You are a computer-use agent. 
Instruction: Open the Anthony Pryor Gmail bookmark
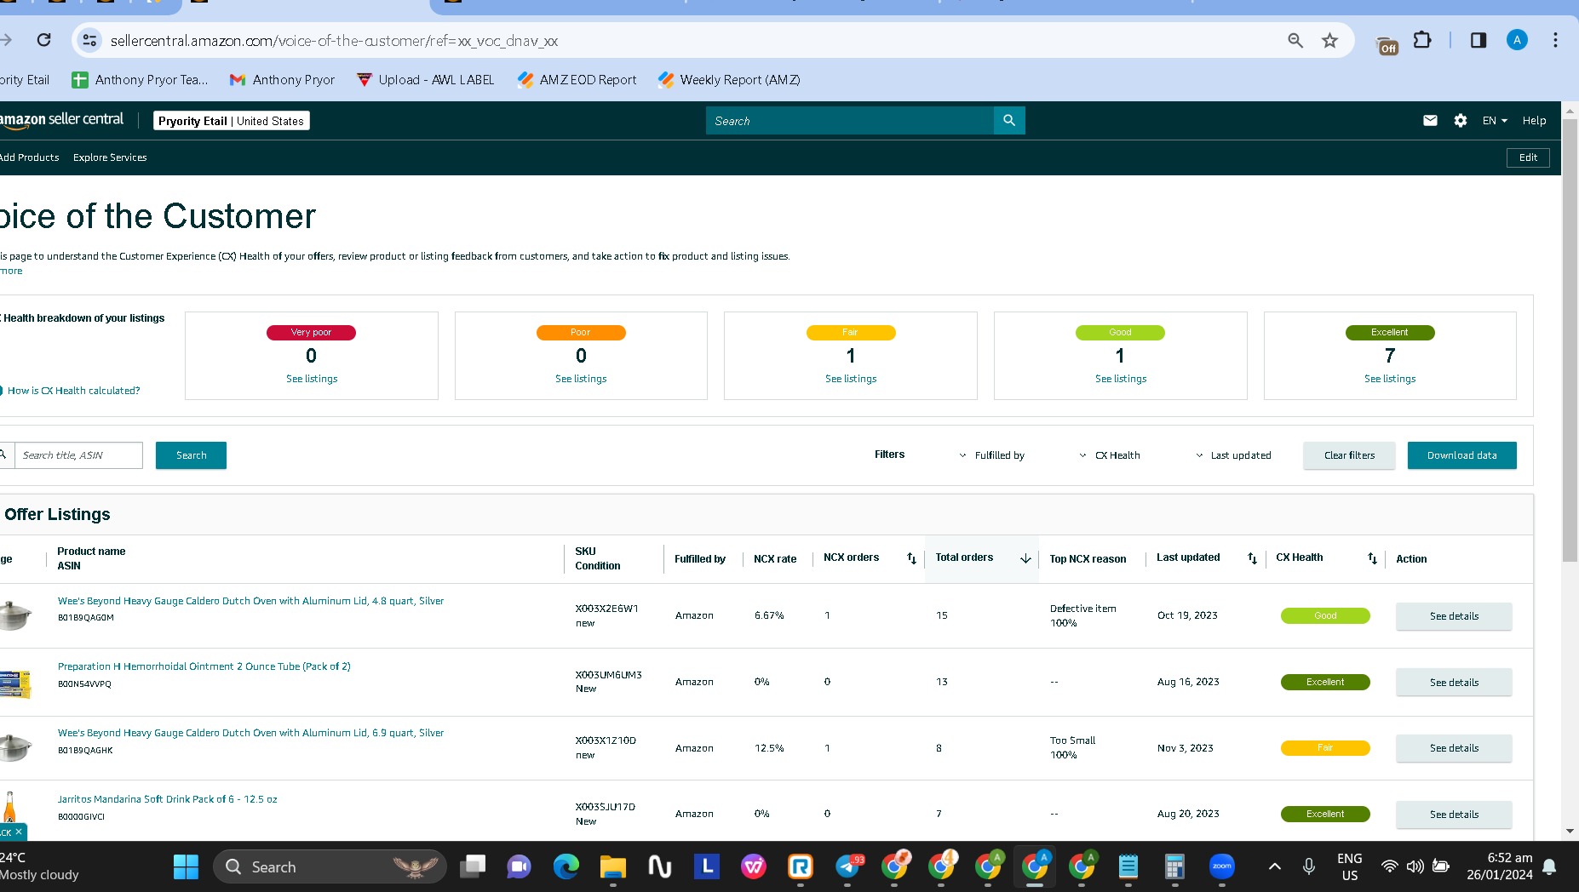point(283,80)
